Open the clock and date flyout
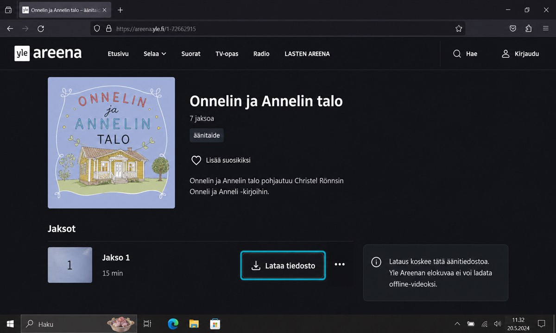 coord(518,324)
